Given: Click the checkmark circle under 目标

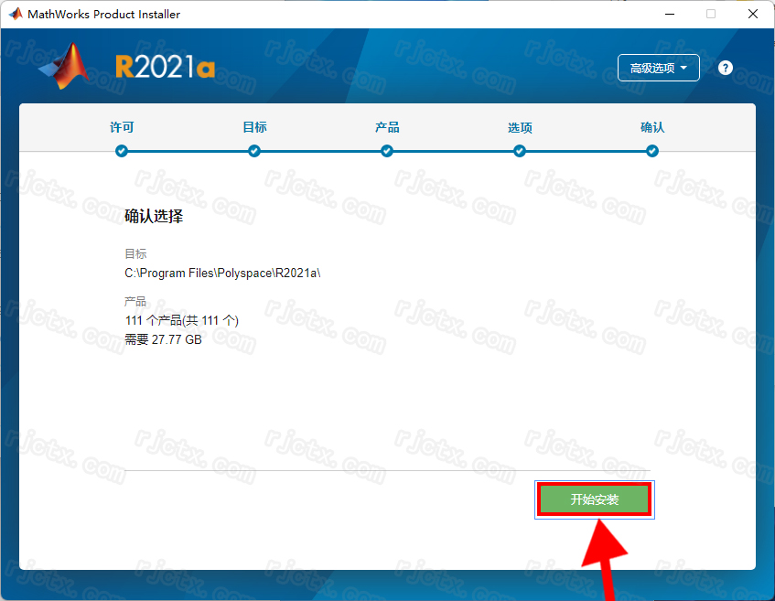Looking at the screenshot, I should click(254, 151).
